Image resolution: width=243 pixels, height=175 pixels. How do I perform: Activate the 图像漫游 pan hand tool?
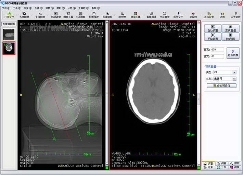point(94,15)
